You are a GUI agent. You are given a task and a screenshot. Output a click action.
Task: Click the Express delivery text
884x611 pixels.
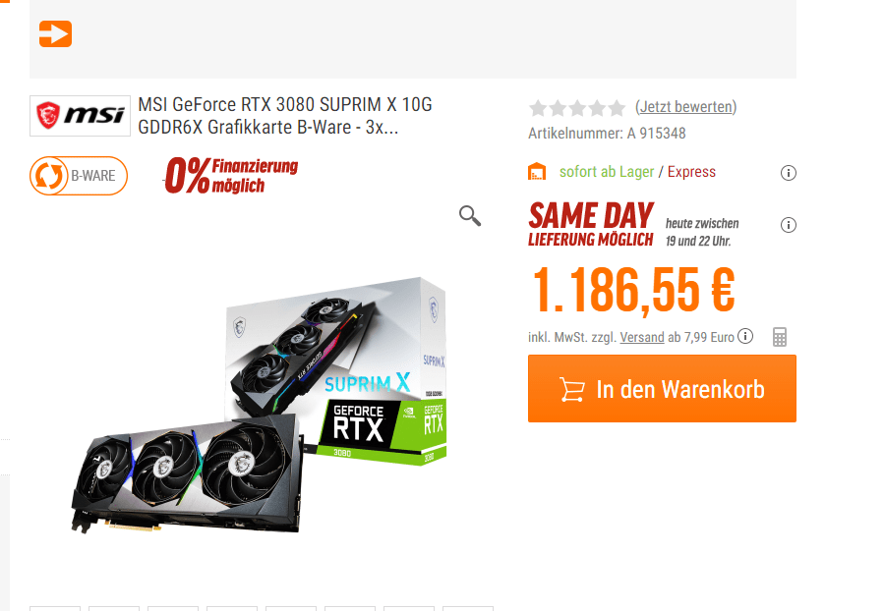(x=691, y=172)
